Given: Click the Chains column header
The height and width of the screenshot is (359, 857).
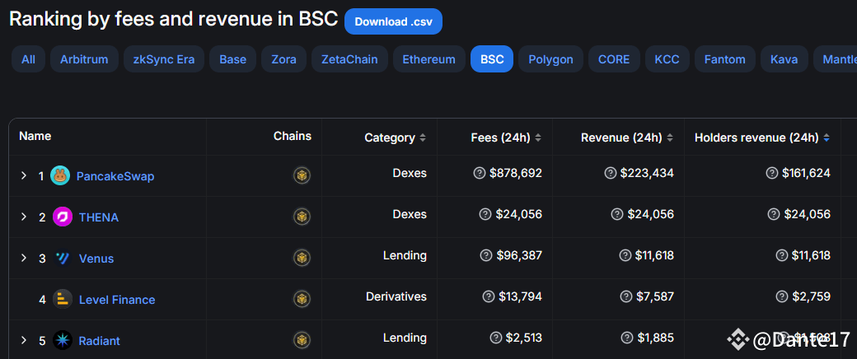Looking at the screenshot, I should [293, 136].
